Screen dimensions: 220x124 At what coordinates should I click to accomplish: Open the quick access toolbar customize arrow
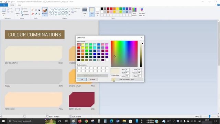tap(14, 2)
